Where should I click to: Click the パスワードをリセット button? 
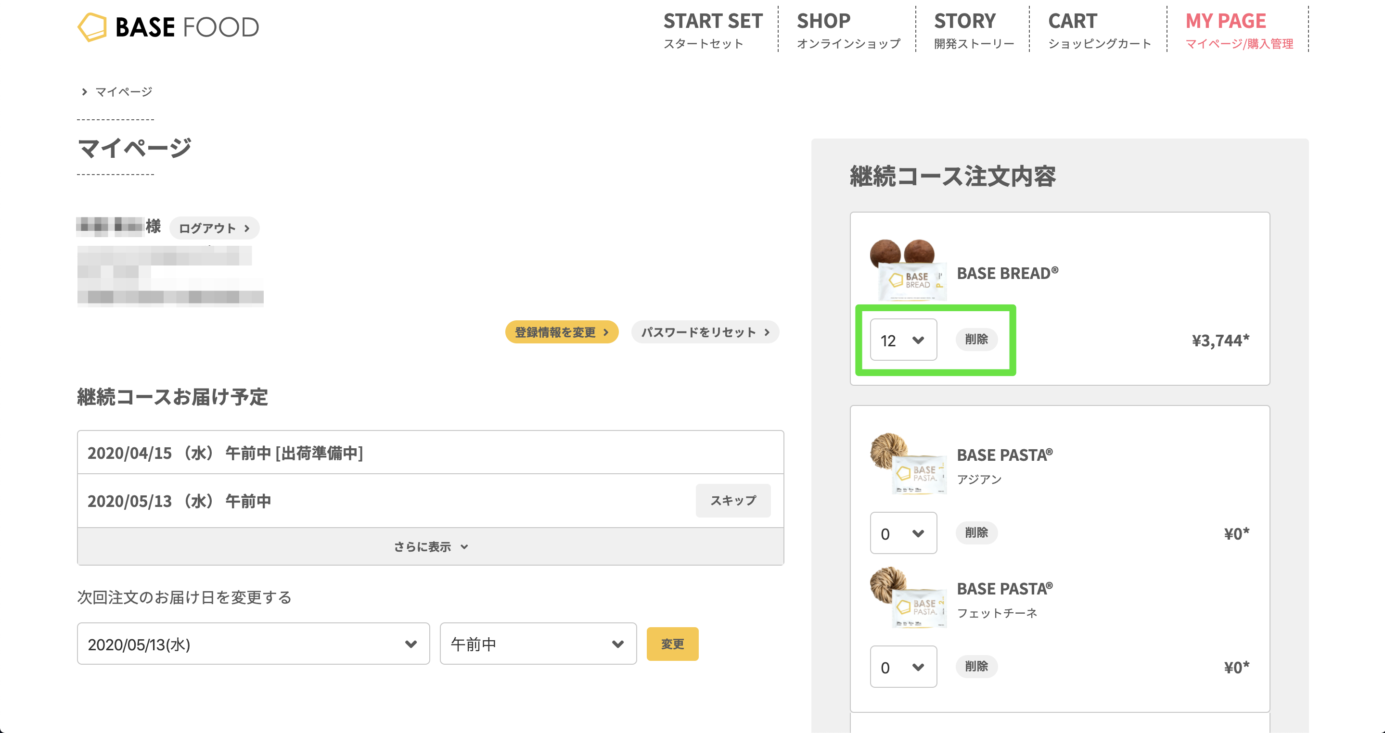(x=705, y=332)
